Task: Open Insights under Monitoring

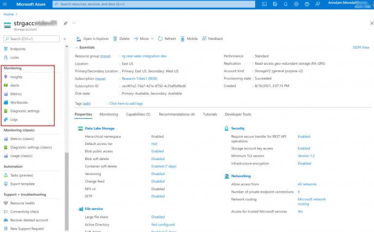Action: click(x=16, y=77)
